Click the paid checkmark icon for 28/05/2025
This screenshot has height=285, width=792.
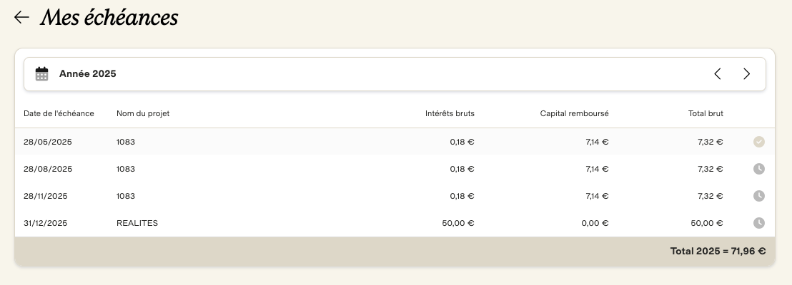pyautogui.click(x=758, y=142)
